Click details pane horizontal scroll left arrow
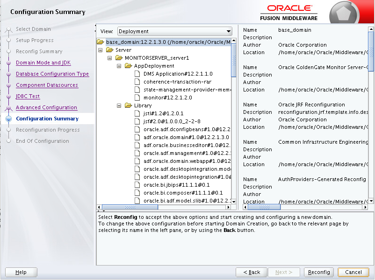The image size is (375, 280). click(x=245, y=207)
